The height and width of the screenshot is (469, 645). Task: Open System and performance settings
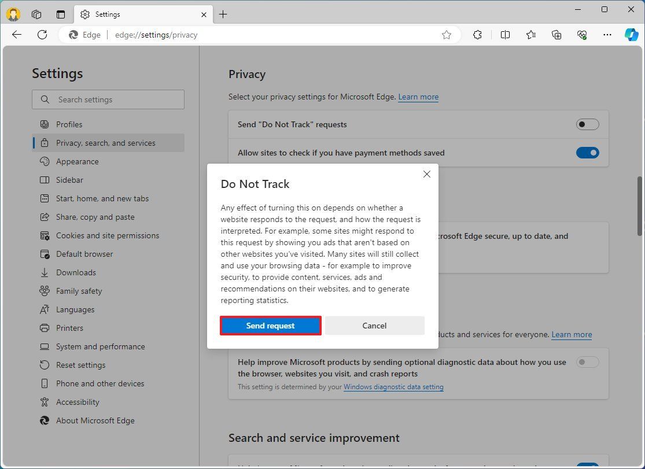pyautogui.click(x=101, y=346)
